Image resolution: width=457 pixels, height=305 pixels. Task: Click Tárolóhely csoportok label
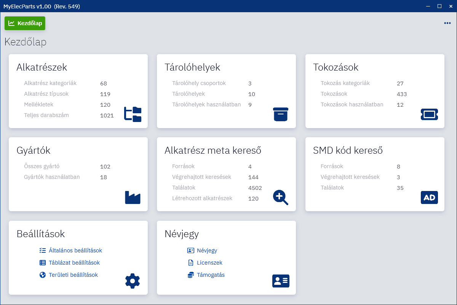tap(199, 83)
